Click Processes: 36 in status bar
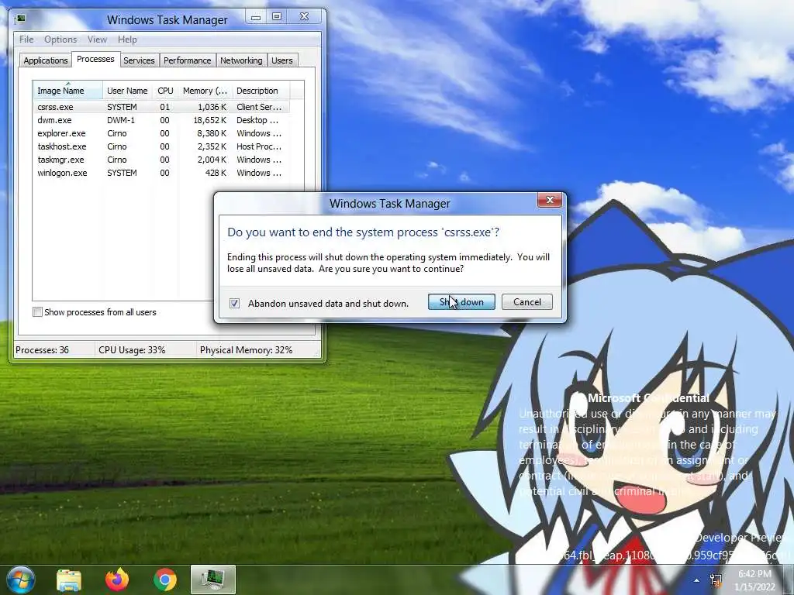The image size is (794, 595). [x=42, y=349]
